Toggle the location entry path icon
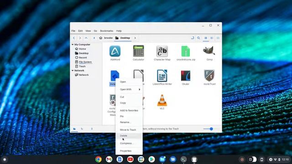 point(193,38)
